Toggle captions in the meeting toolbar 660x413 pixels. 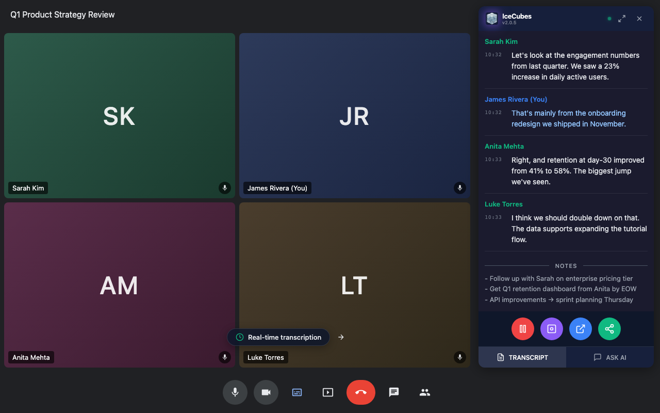click(x=297, y=392)
